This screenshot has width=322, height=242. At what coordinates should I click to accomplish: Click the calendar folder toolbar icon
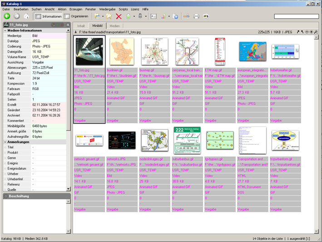[97, 16]
